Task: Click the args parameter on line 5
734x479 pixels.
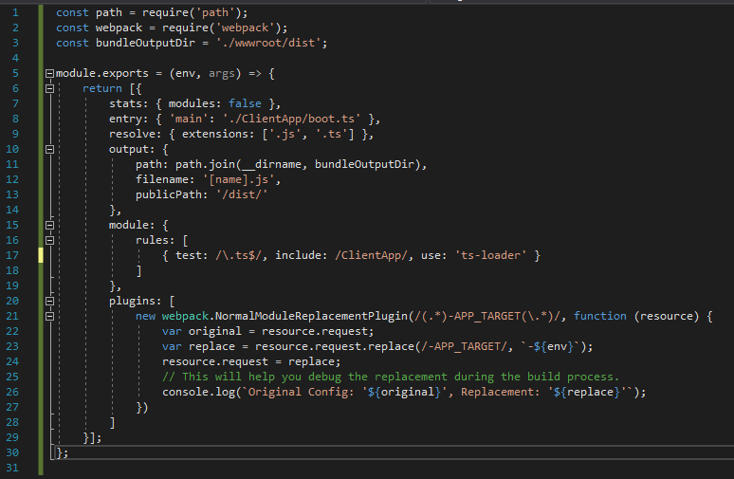Action: 221,74
